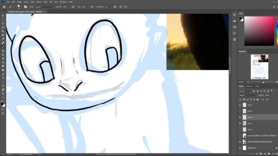This screenshot has width=278, height=156.
Task: Select the Clone Stamp tool
Action: (3, 51)
